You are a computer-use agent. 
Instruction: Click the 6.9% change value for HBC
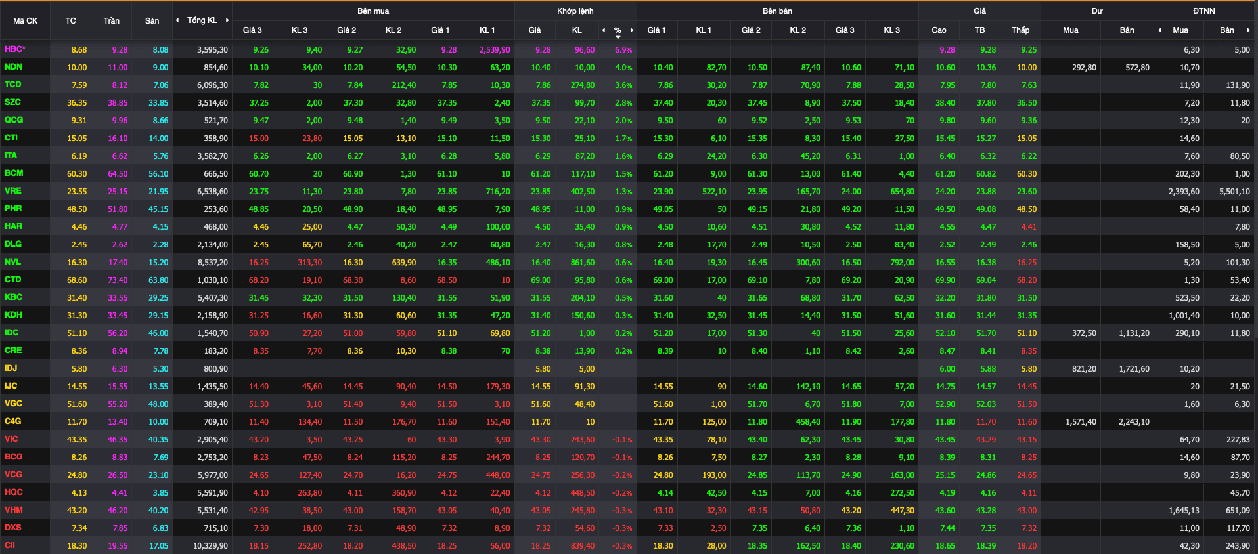623,50
